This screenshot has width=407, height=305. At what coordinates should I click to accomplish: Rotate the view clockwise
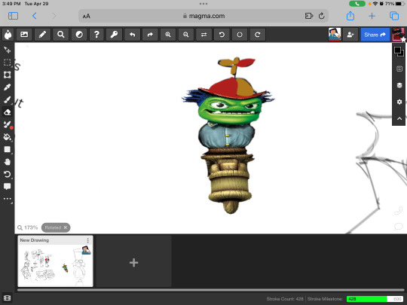coord(258,35)
